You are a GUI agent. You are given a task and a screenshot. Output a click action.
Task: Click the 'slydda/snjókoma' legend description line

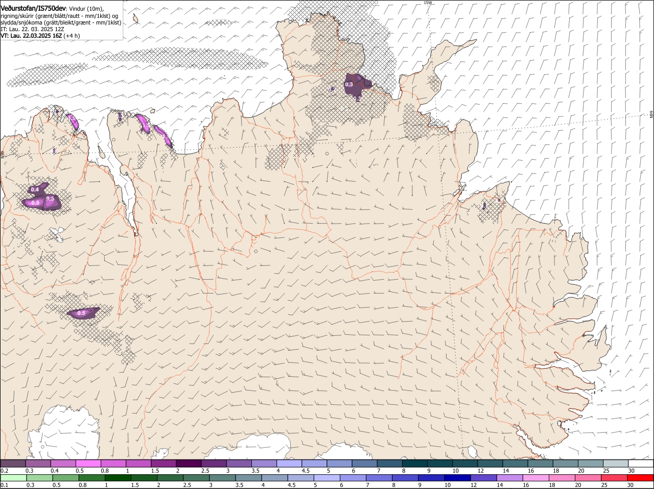[x=60, y=22]
